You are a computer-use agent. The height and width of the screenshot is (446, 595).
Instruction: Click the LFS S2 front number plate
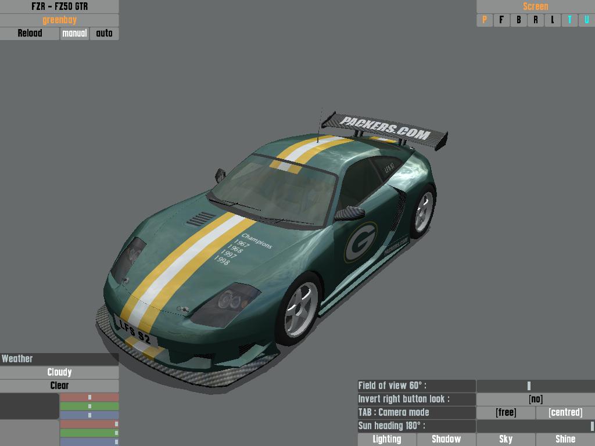[135, 330]
